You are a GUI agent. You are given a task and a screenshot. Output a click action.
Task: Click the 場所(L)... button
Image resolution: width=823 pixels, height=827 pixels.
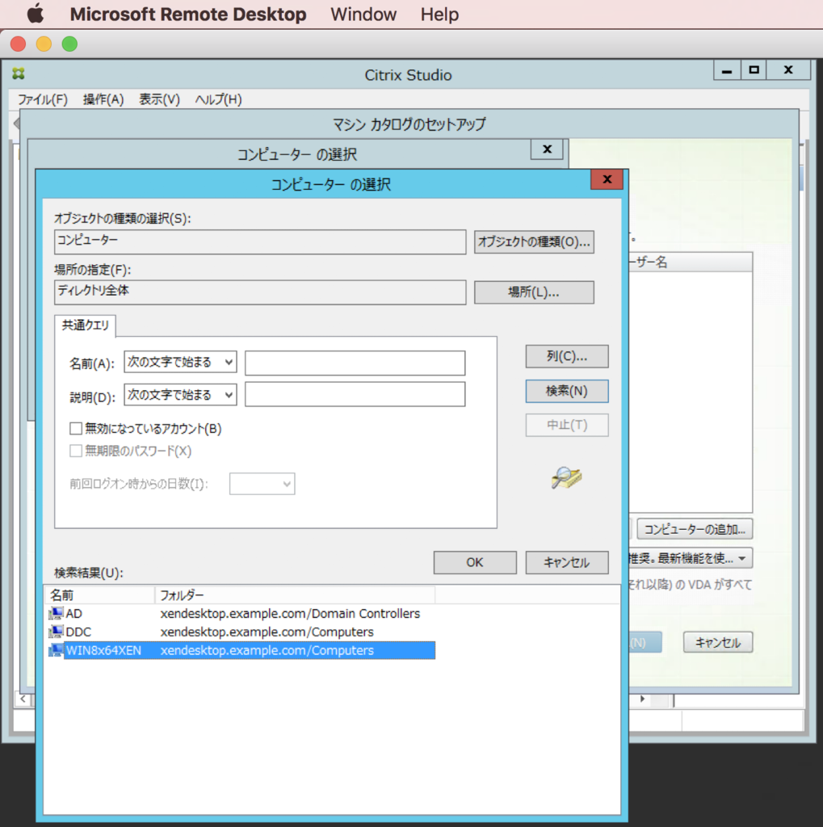(534, 292)
